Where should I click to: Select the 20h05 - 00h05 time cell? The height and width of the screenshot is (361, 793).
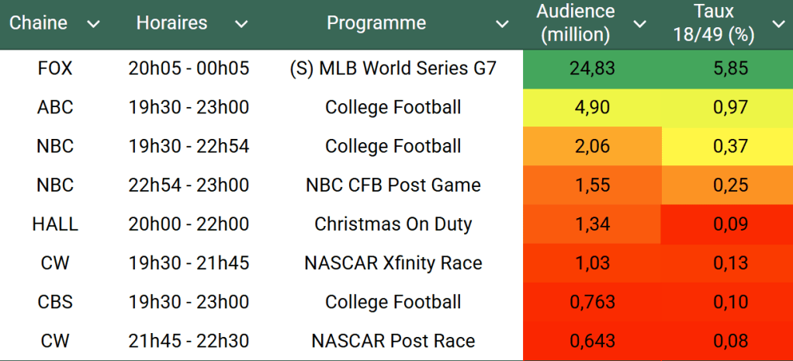[189, 68]
